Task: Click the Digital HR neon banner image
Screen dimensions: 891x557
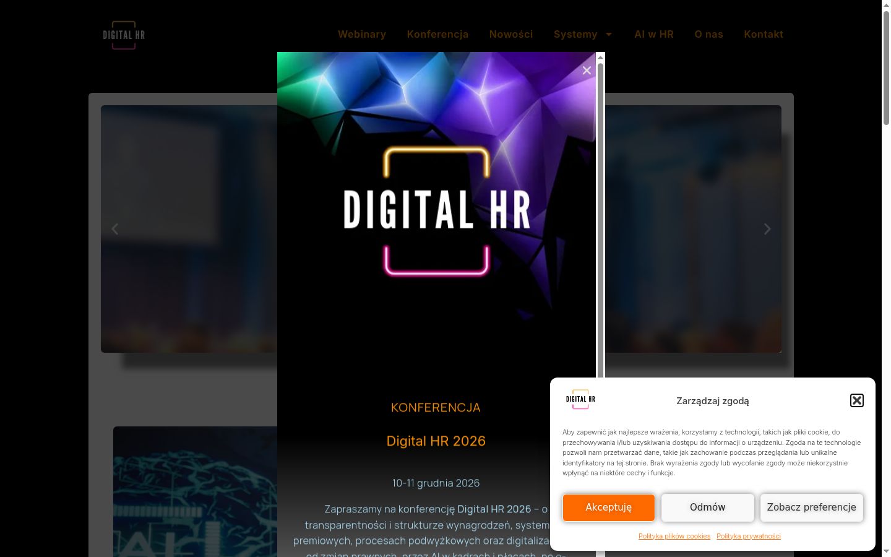Action: [x=436, y=210]
